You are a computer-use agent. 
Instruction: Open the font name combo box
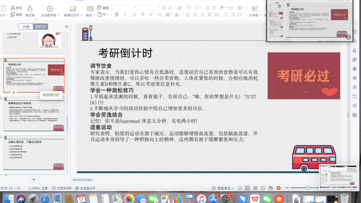[x=125, y=8]
